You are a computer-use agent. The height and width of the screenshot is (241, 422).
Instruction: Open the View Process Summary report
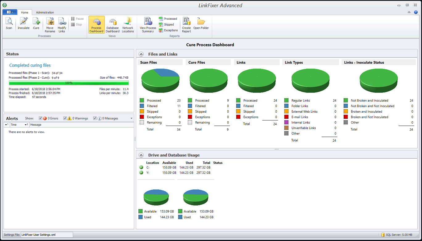[148, 25]
